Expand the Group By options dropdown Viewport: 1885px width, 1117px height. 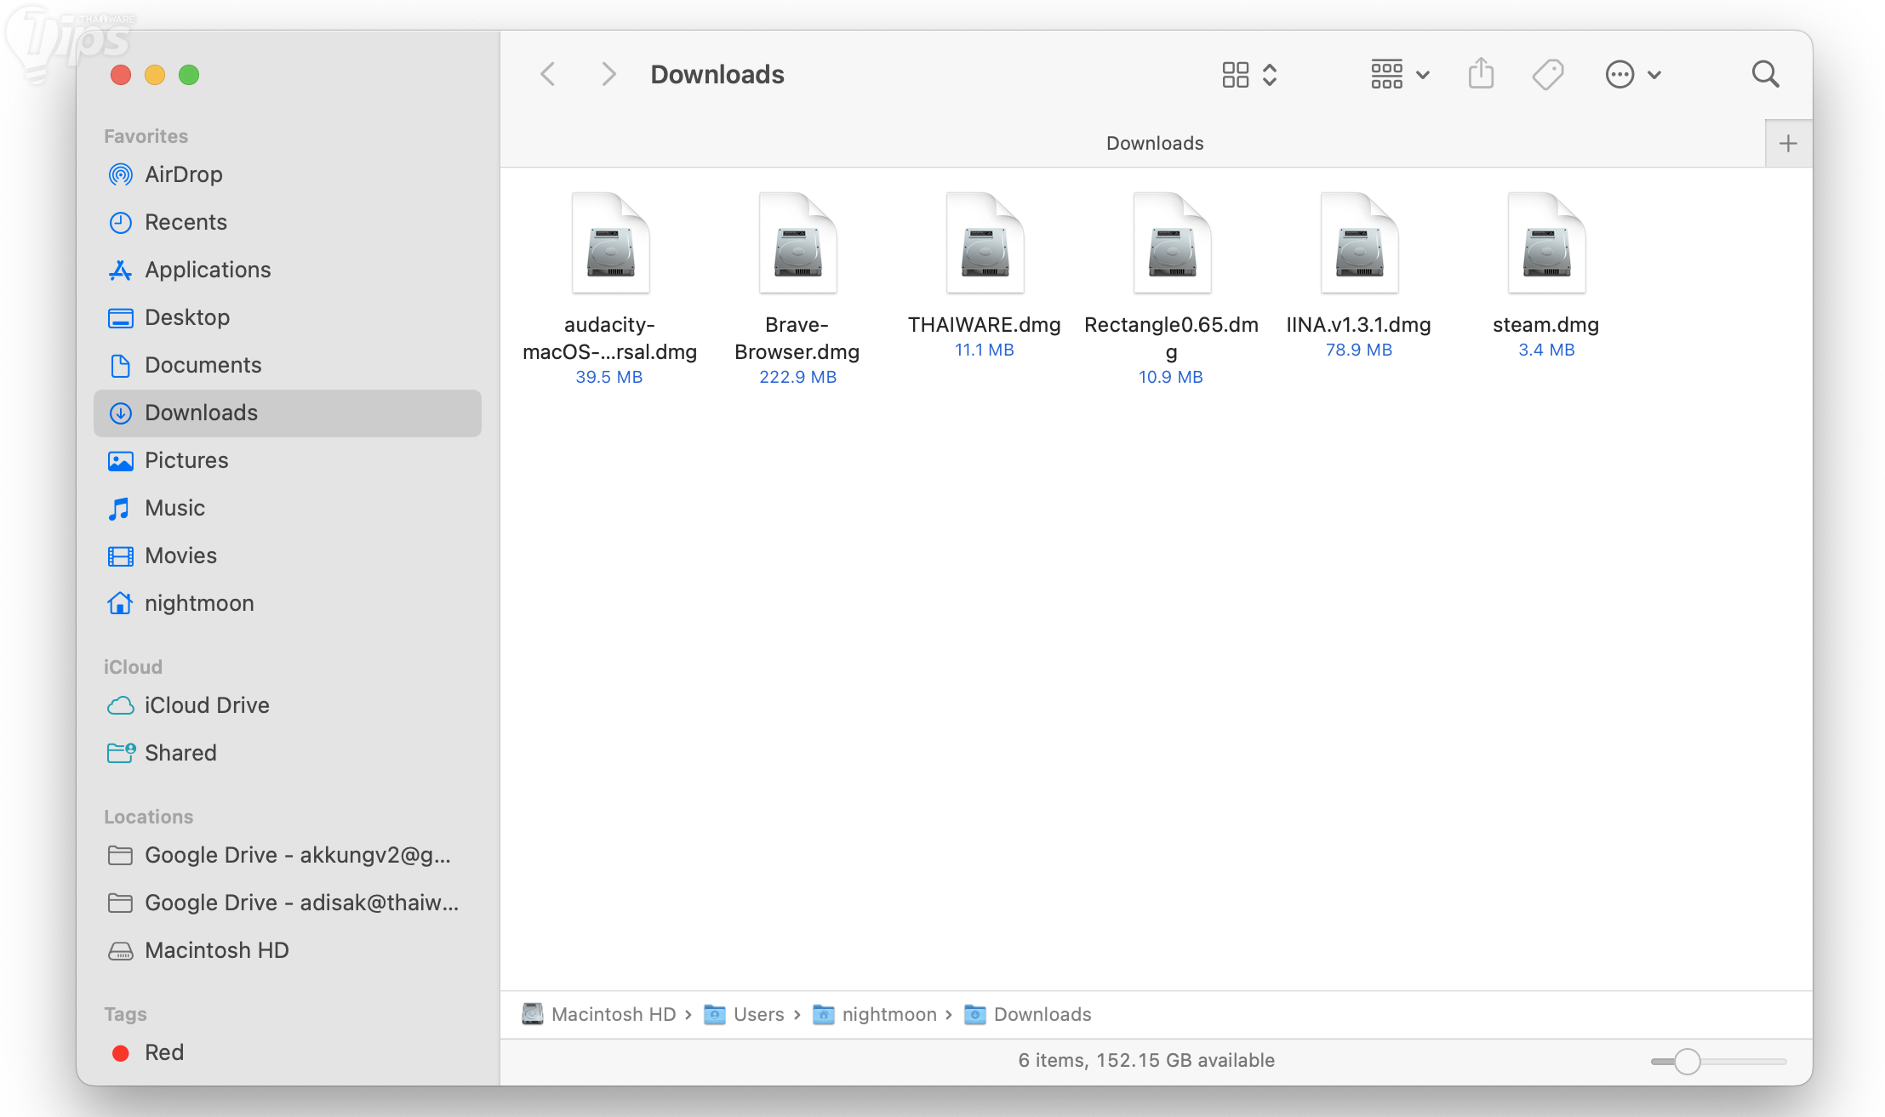(x=1400, y=74)
